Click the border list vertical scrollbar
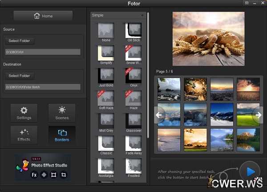The image size is (267, 192). point(148,75)
